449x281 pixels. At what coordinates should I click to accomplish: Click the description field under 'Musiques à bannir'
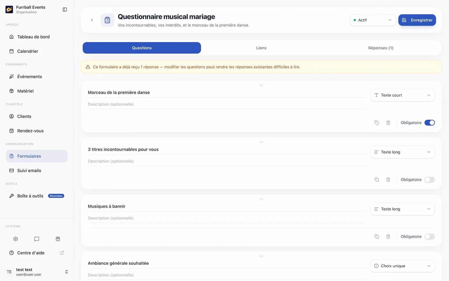coord(227,218)
